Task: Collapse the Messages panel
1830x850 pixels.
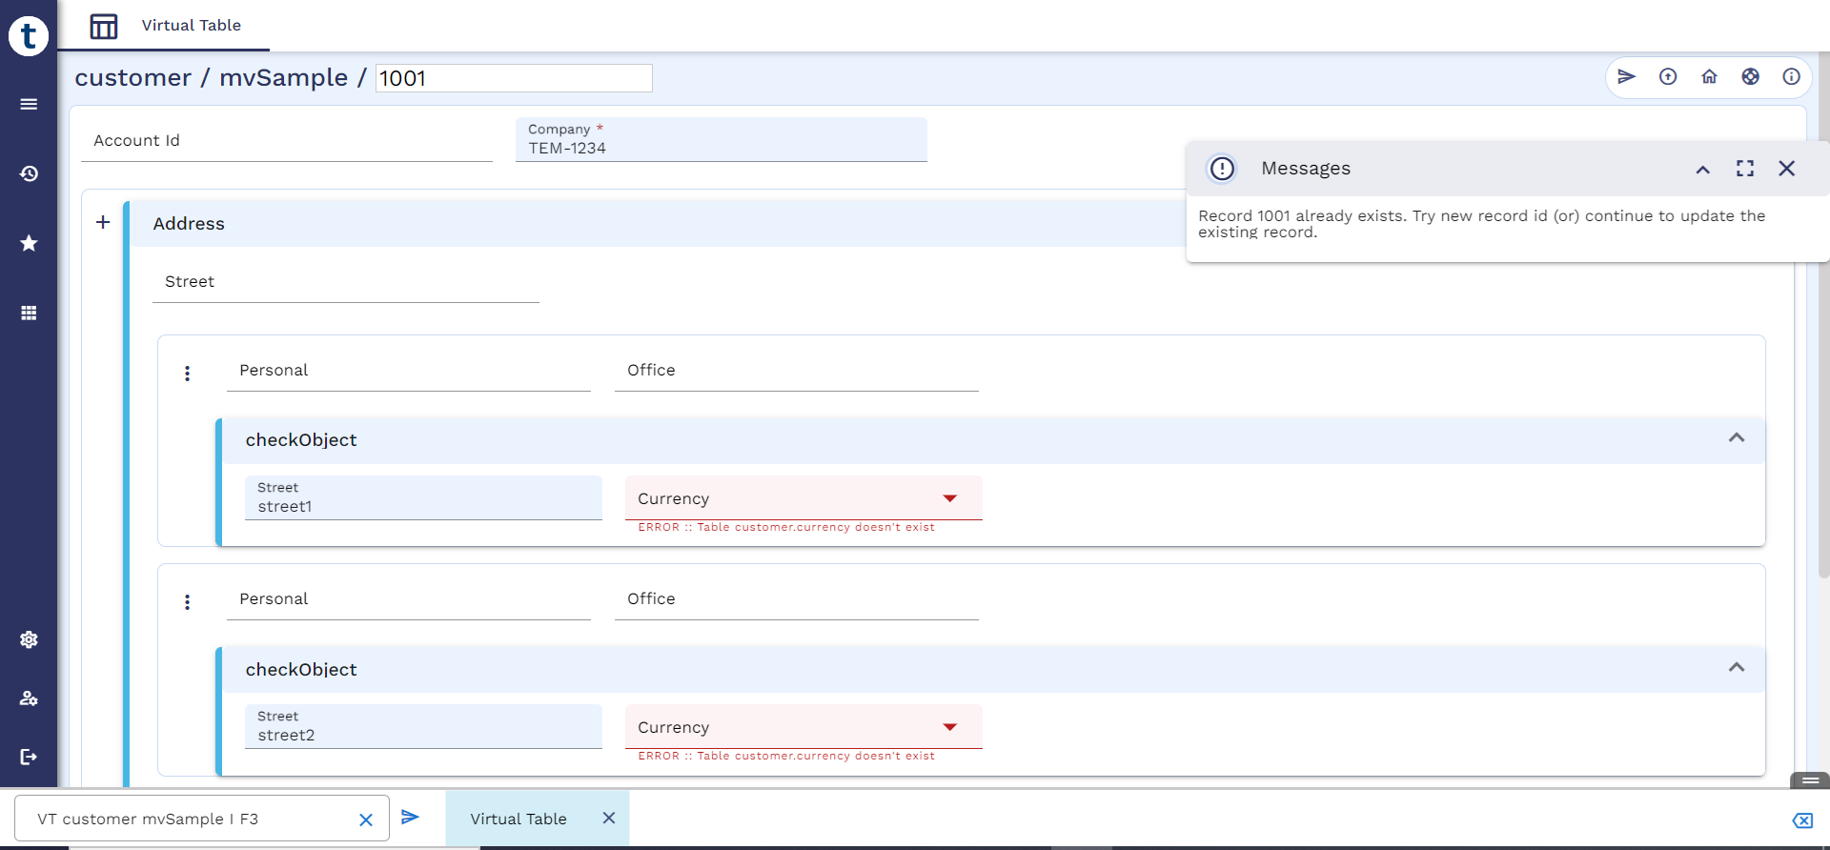Action: pos(1702,170)
